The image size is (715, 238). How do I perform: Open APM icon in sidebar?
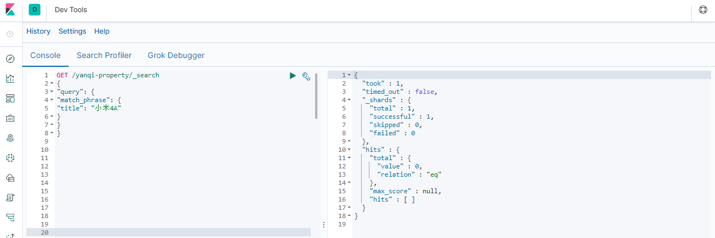[10, 218]
